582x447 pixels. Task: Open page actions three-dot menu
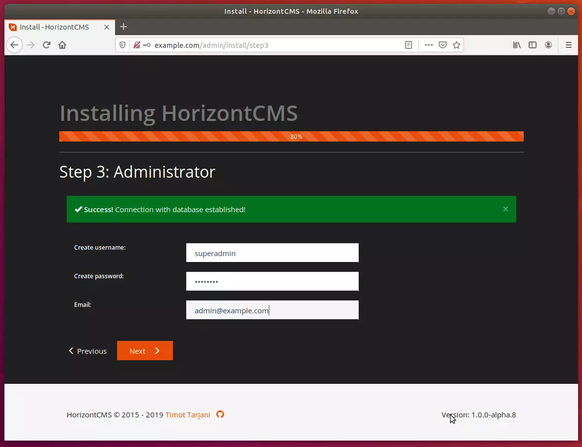point(429,45)
